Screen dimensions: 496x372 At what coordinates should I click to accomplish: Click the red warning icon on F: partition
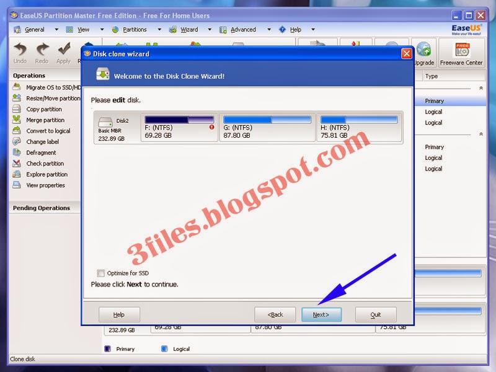(211, 127)
